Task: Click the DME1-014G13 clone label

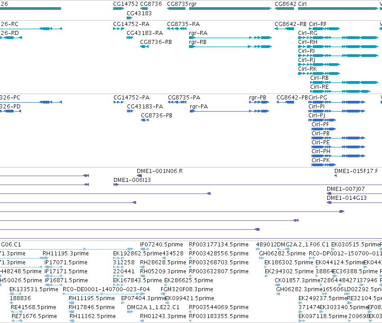Action: pos(347,198)
